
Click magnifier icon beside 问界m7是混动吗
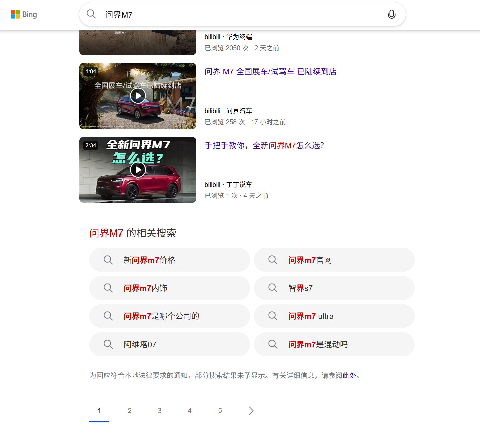(273, 344)
